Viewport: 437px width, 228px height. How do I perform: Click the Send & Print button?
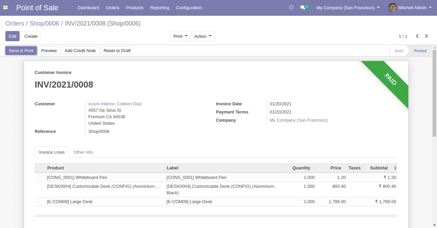click(21, 50)
